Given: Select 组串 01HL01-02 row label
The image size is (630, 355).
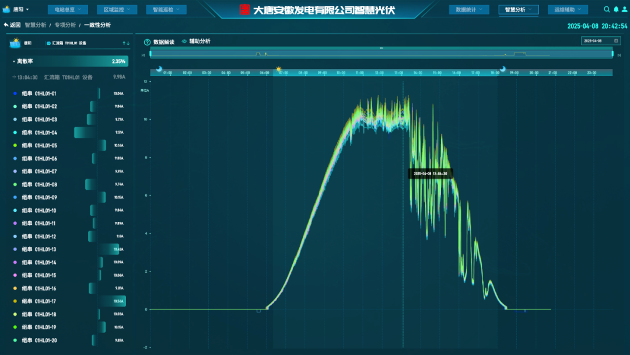Looking at the screenshot, I should (40, 106).
